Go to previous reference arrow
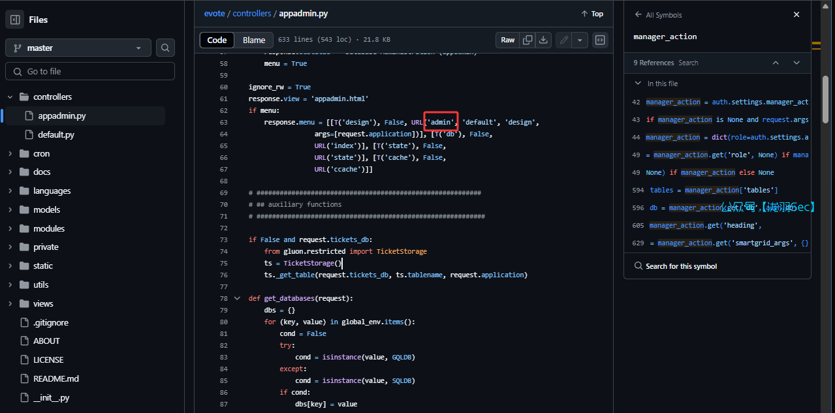The height and width of the screenshot is (413, 835). pos(776,63)
